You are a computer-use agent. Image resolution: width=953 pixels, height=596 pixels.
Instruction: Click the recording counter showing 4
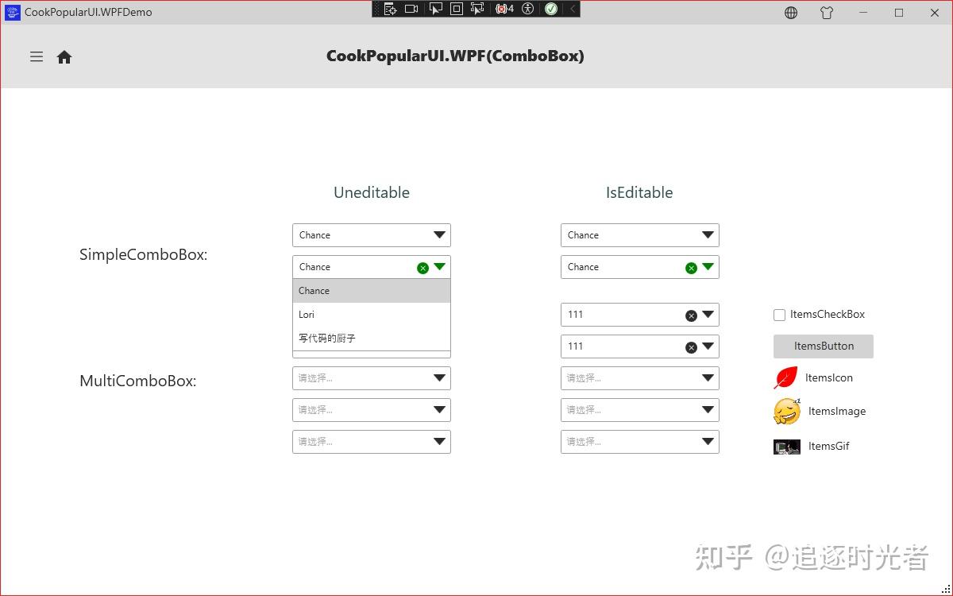tap(505, 9)
